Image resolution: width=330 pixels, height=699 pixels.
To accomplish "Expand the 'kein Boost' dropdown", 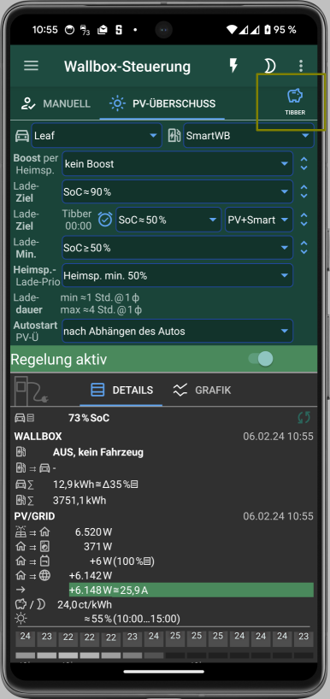I will pyautogui.click(x=178, y=164).
